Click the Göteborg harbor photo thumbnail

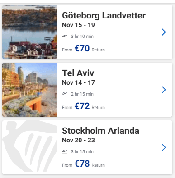[29, 32]
